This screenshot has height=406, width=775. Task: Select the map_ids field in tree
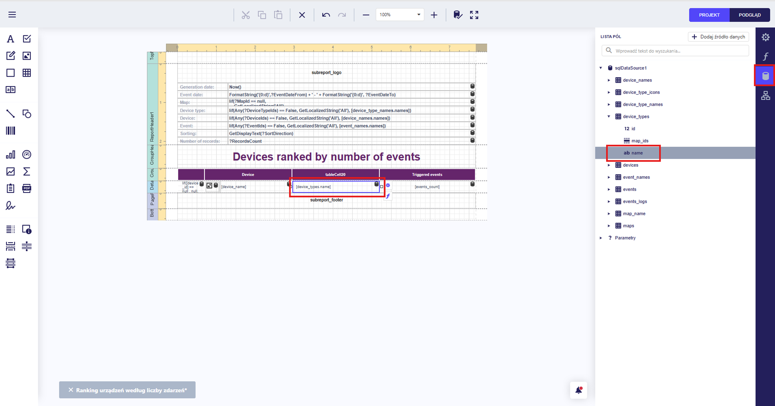point(640,141)
